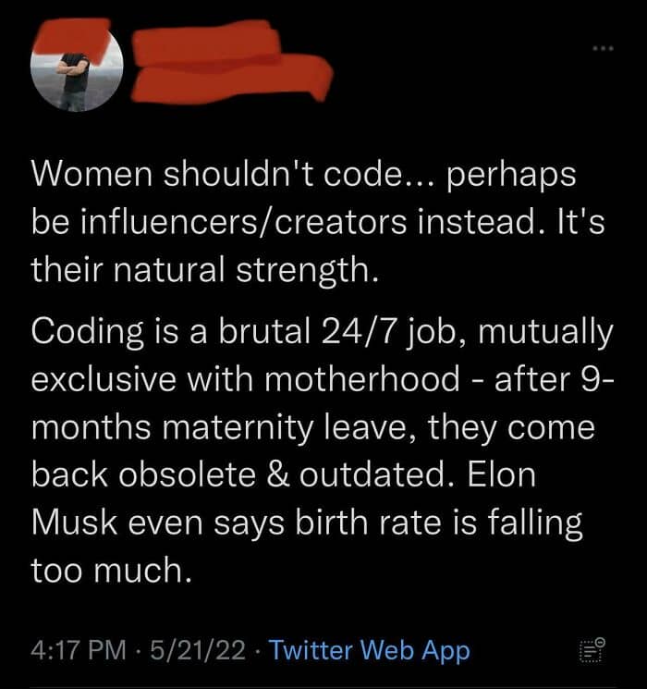Click the 5/21/22 tweet date
This screenshot has width=647, height=689.
(198, 650)
